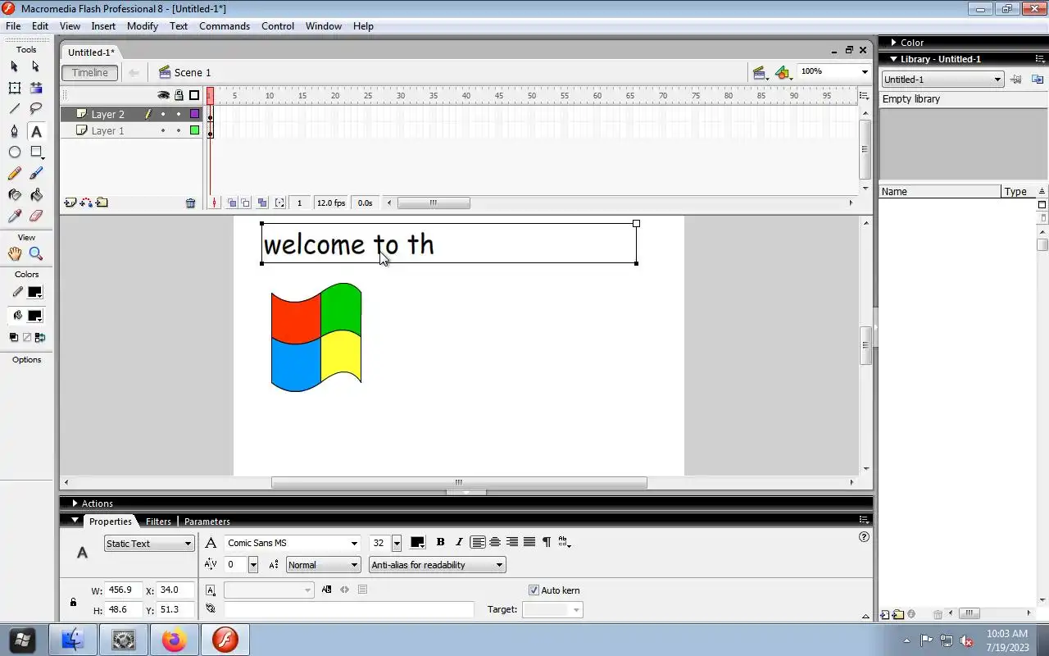Viewport: 1049px width, 656px height.
Task: Select the Eraser tool
Action: (x=35, y=216)
